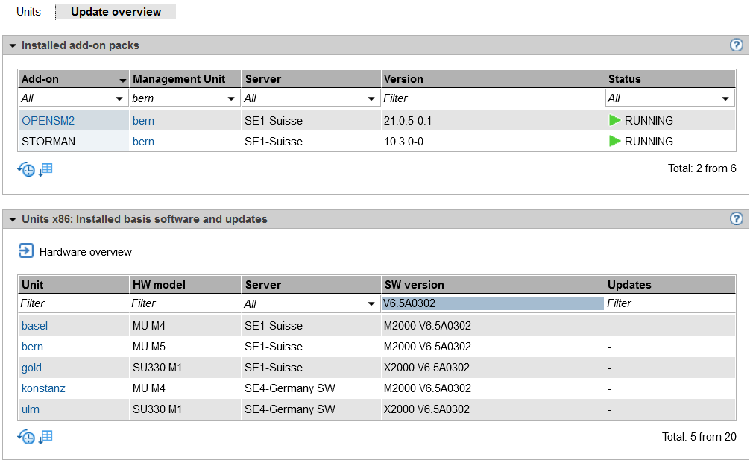Collapse the Units x86 section
Viewport: 753px width, 463px height.
pos(13,219)
